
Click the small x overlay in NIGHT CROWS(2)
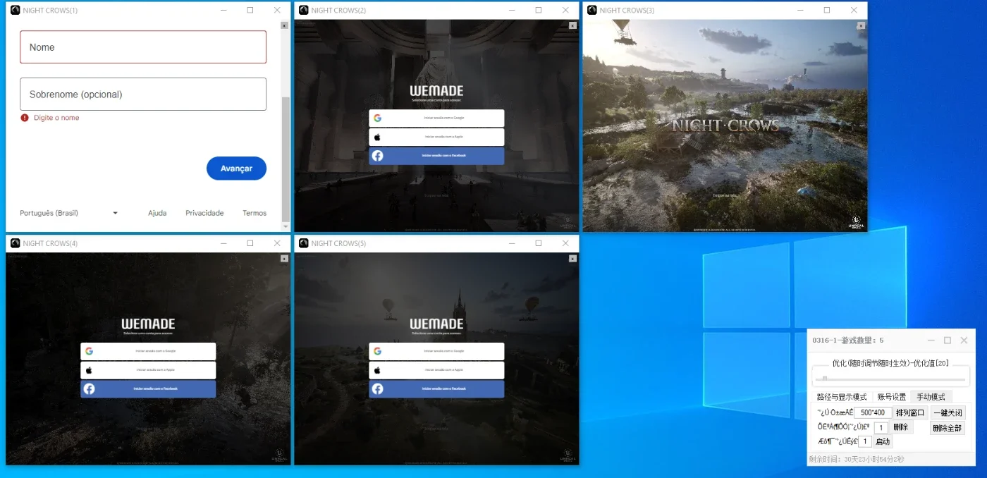pyautogui.click(x=572, y=25)
